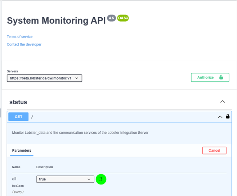Screen dimensions: 237x196
Task: Collapse the status section with its chevron
Action: [x=223, y=102]
